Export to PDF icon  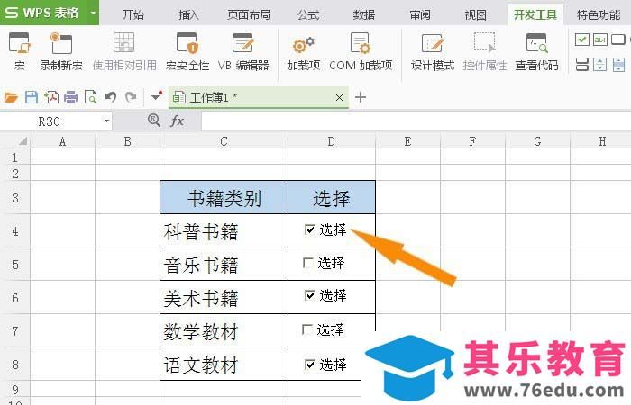51,97
